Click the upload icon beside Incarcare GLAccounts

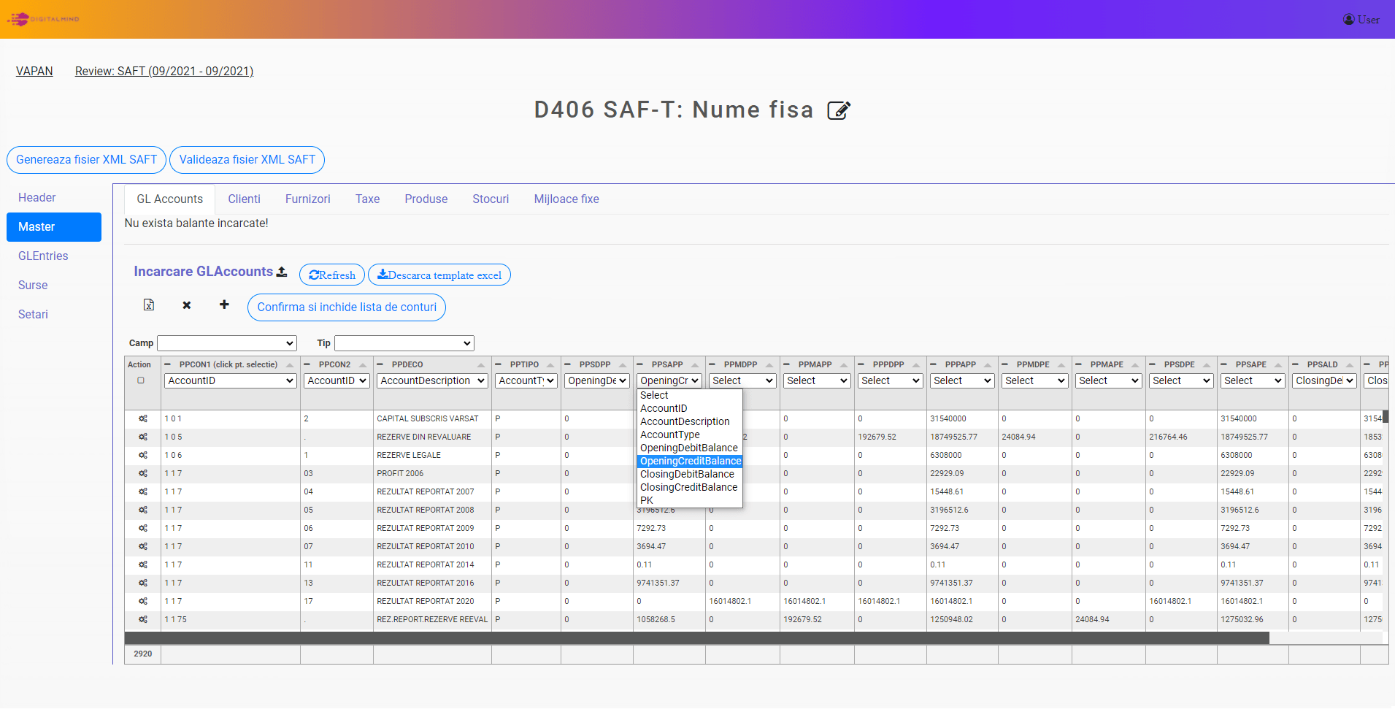click(x=282, y=272)
